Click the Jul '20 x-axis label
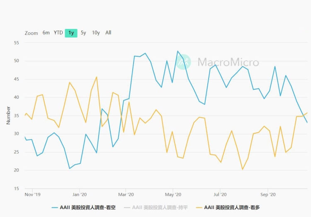 [x=220, y=194]
